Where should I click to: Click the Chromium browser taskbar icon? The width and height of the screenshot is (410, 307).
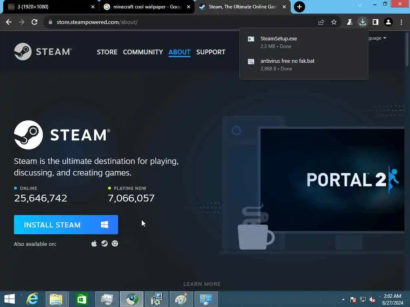[131, 299]
